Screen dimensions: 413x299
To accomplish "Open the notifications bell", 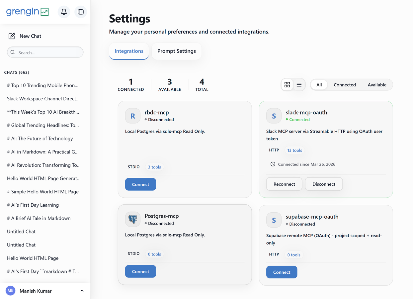I will click(64, 12).
